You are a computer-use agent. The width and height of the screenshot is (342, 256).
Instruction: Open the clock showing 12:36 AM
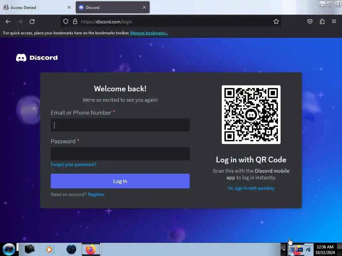tap(325, 250)
